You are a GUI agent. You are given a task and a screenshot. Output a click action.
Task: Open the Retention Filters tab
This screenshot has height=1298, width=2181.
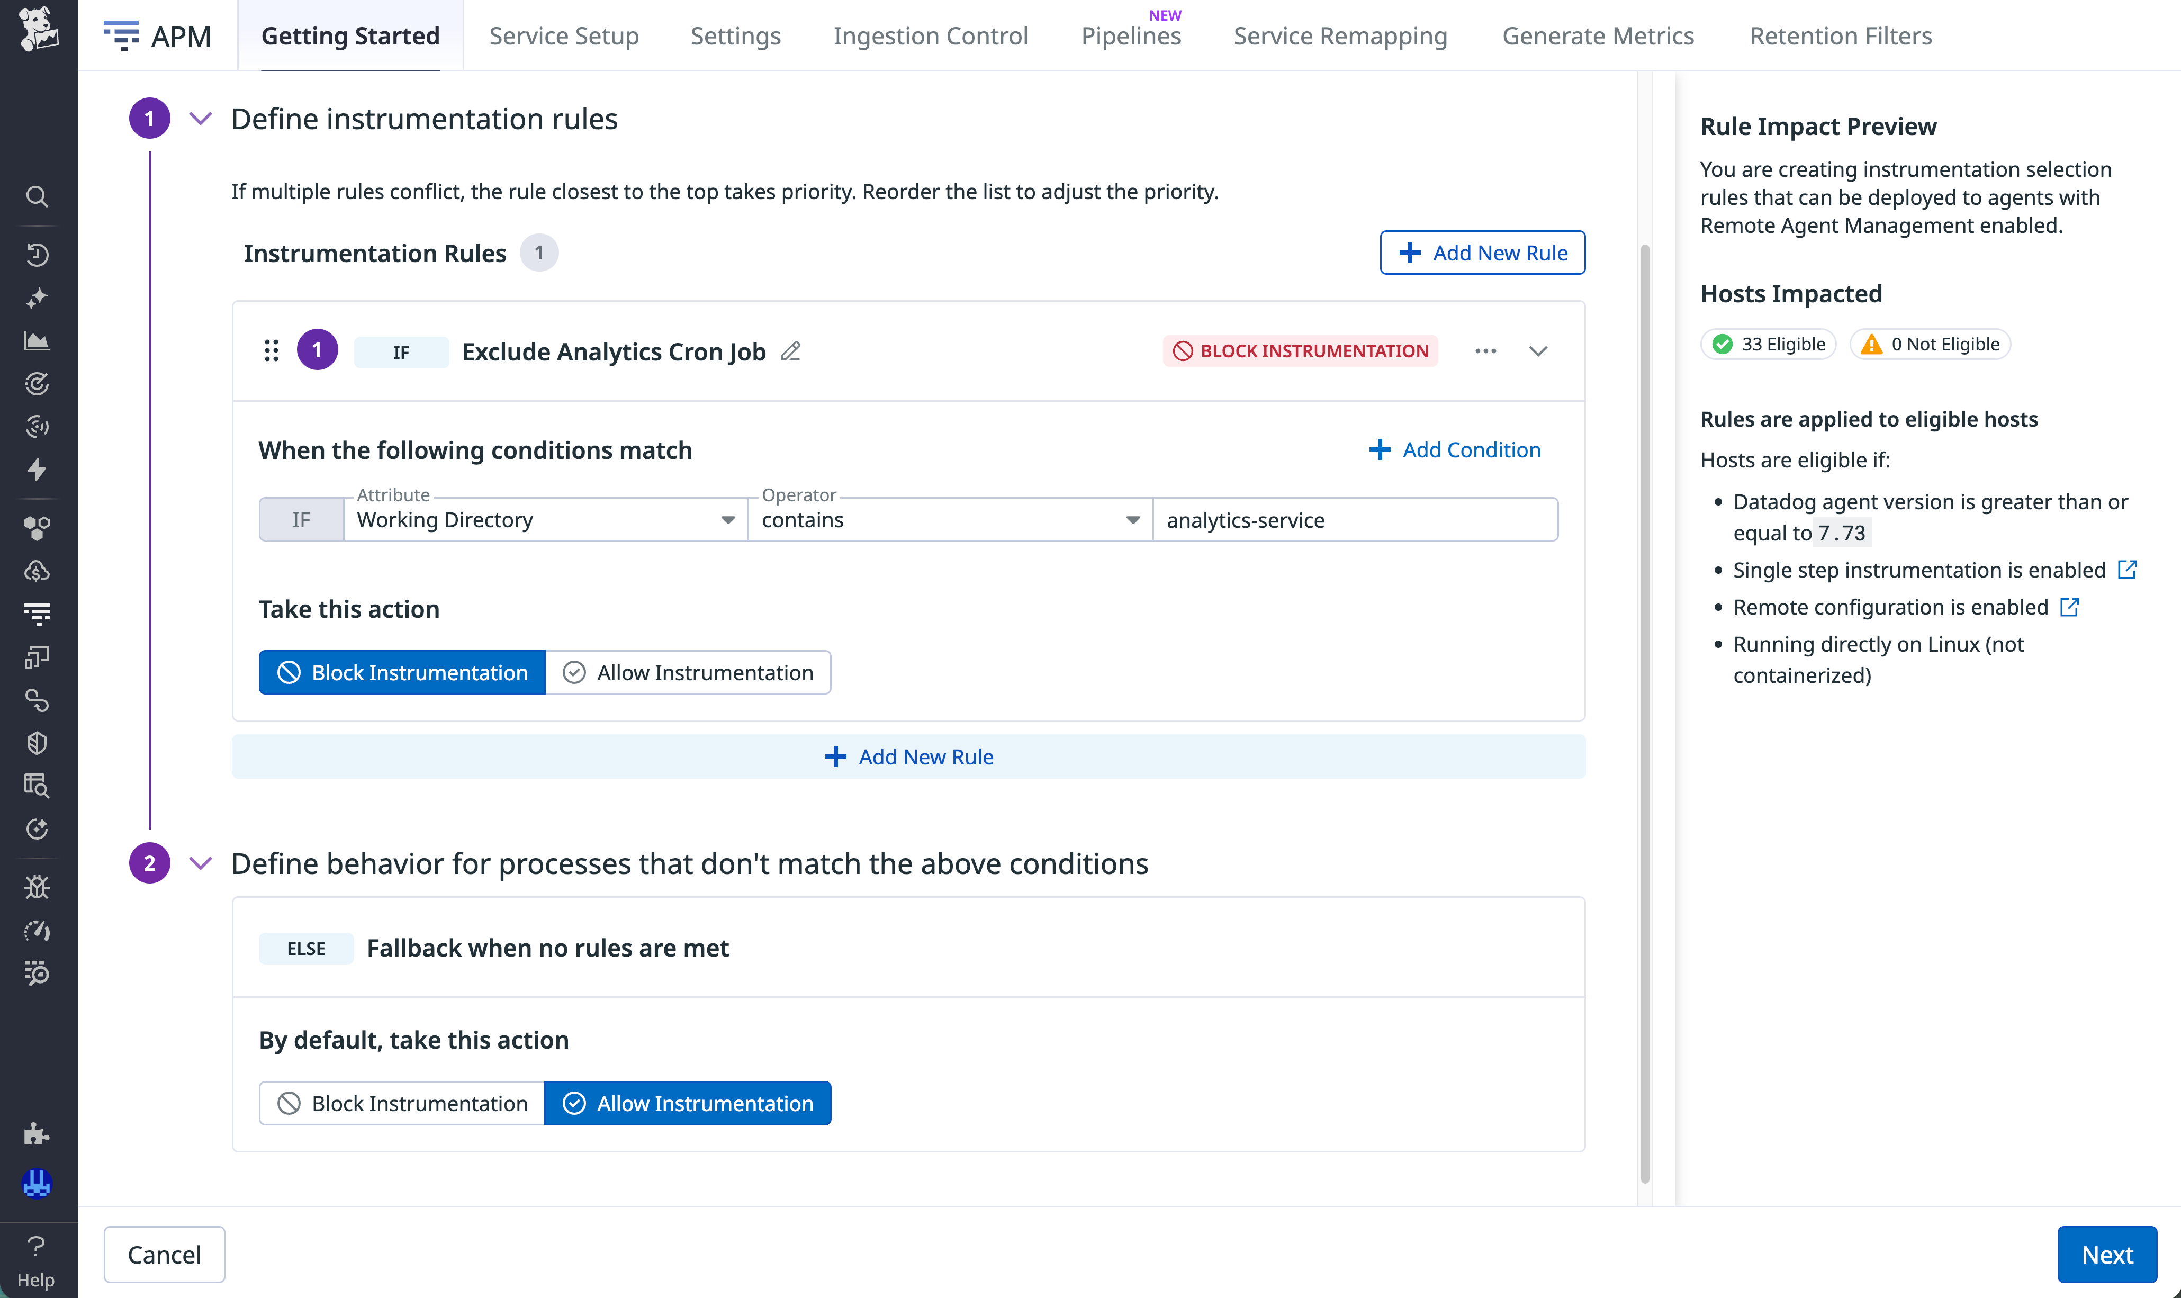[x=1840, y=36]
